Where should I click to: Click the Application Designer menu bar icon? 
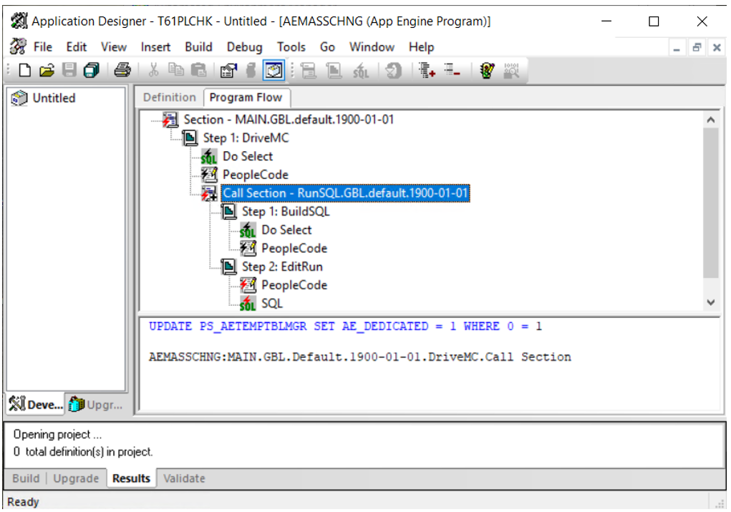point(18,47)
